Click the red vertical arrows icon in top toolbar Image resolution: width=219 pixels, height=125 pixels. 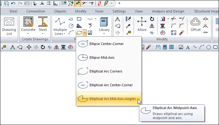point(99,3)
